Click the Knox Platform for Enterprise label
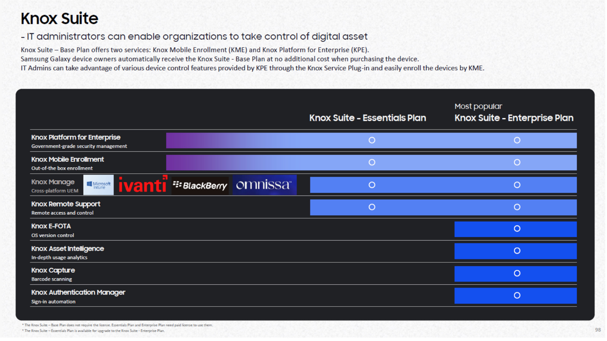Image resolution: width=607 pixels, height=341 pixels. tap(76, 137)
